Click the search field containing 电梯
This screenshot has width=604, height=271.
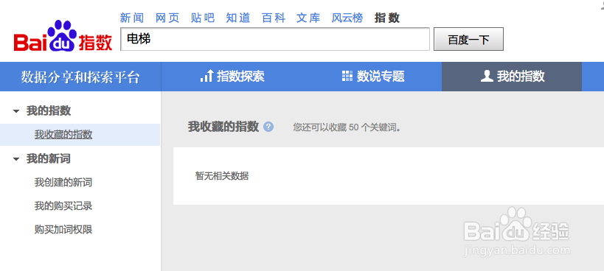[275, 39]
